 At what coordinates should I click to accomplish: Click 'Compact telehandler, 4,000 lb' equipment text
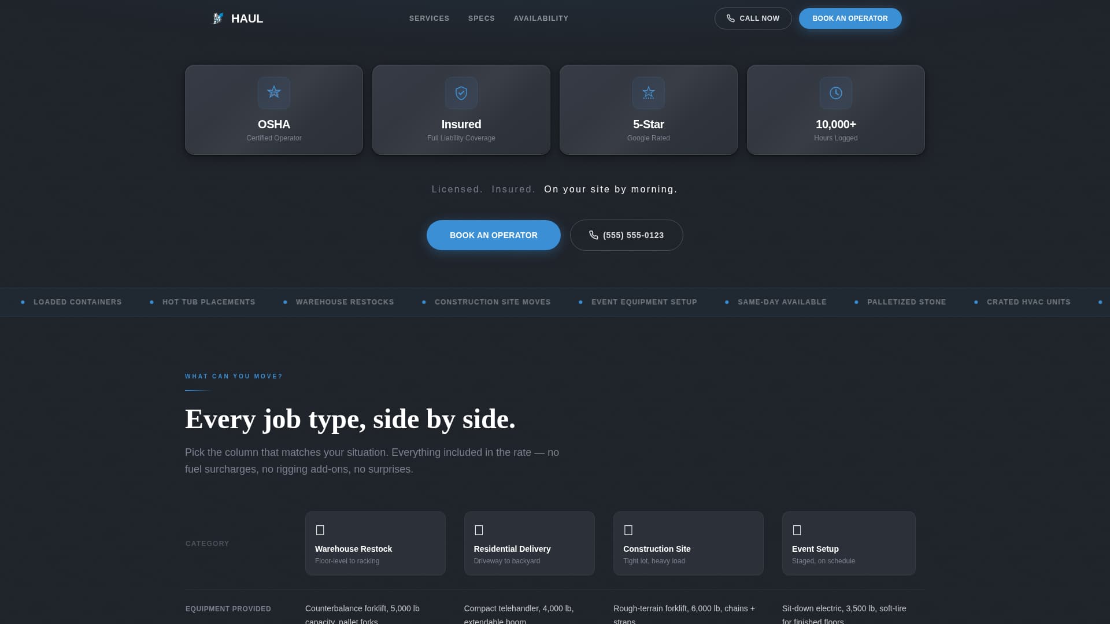519,608
